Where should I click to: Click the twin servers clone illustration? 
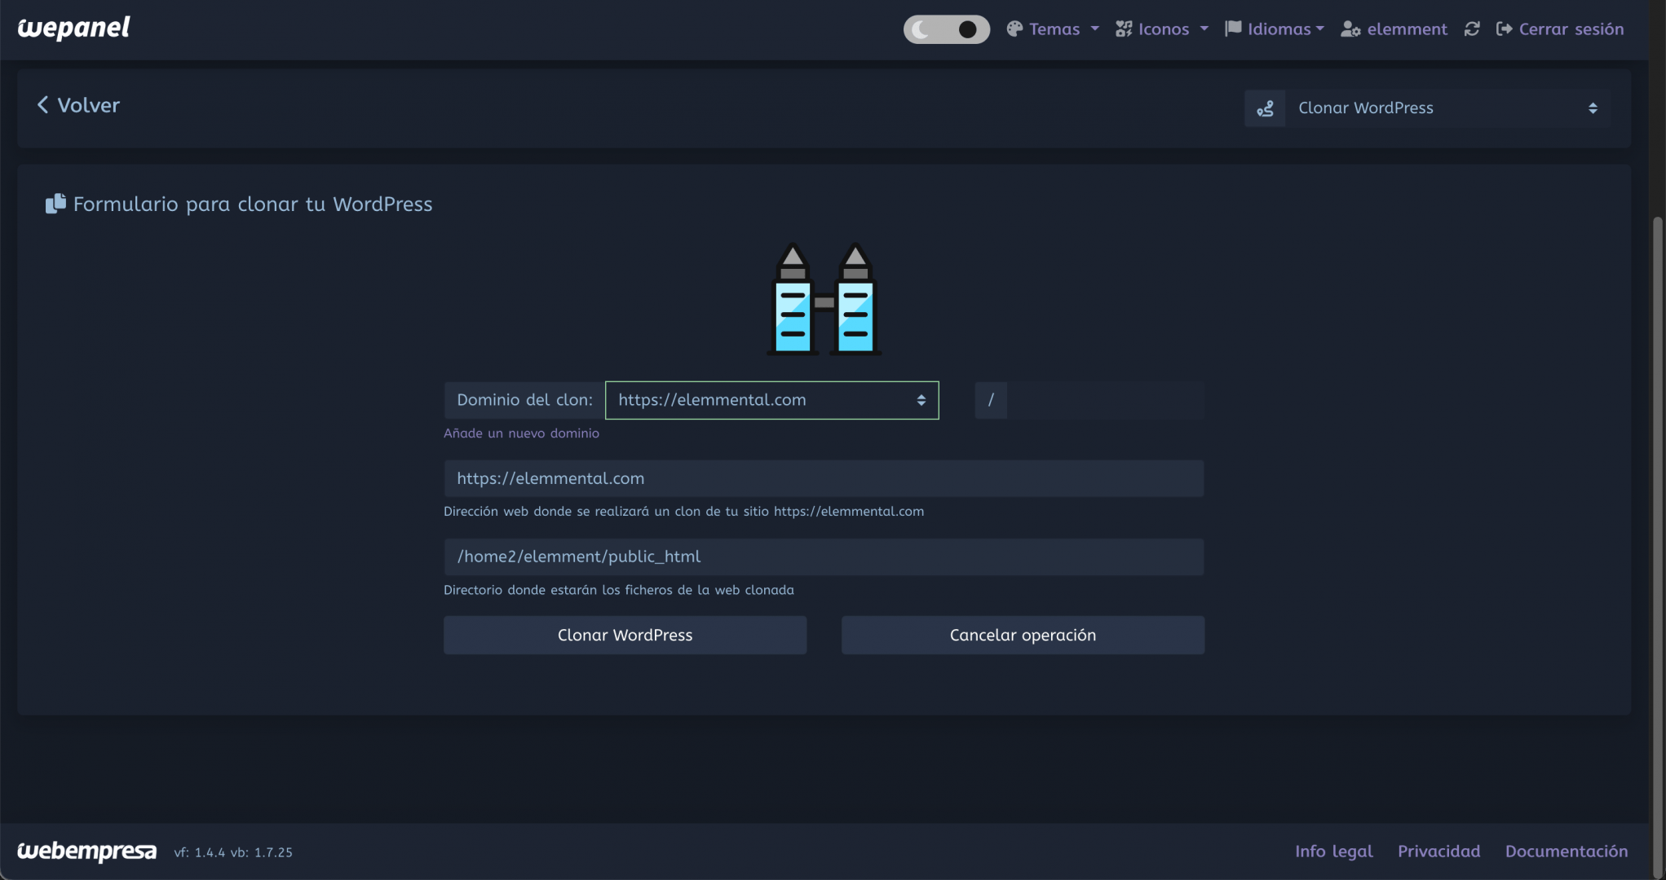pos(824,299)
